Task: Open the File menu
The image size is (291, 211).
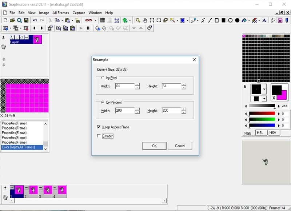Action: click(x=12, y=13)
